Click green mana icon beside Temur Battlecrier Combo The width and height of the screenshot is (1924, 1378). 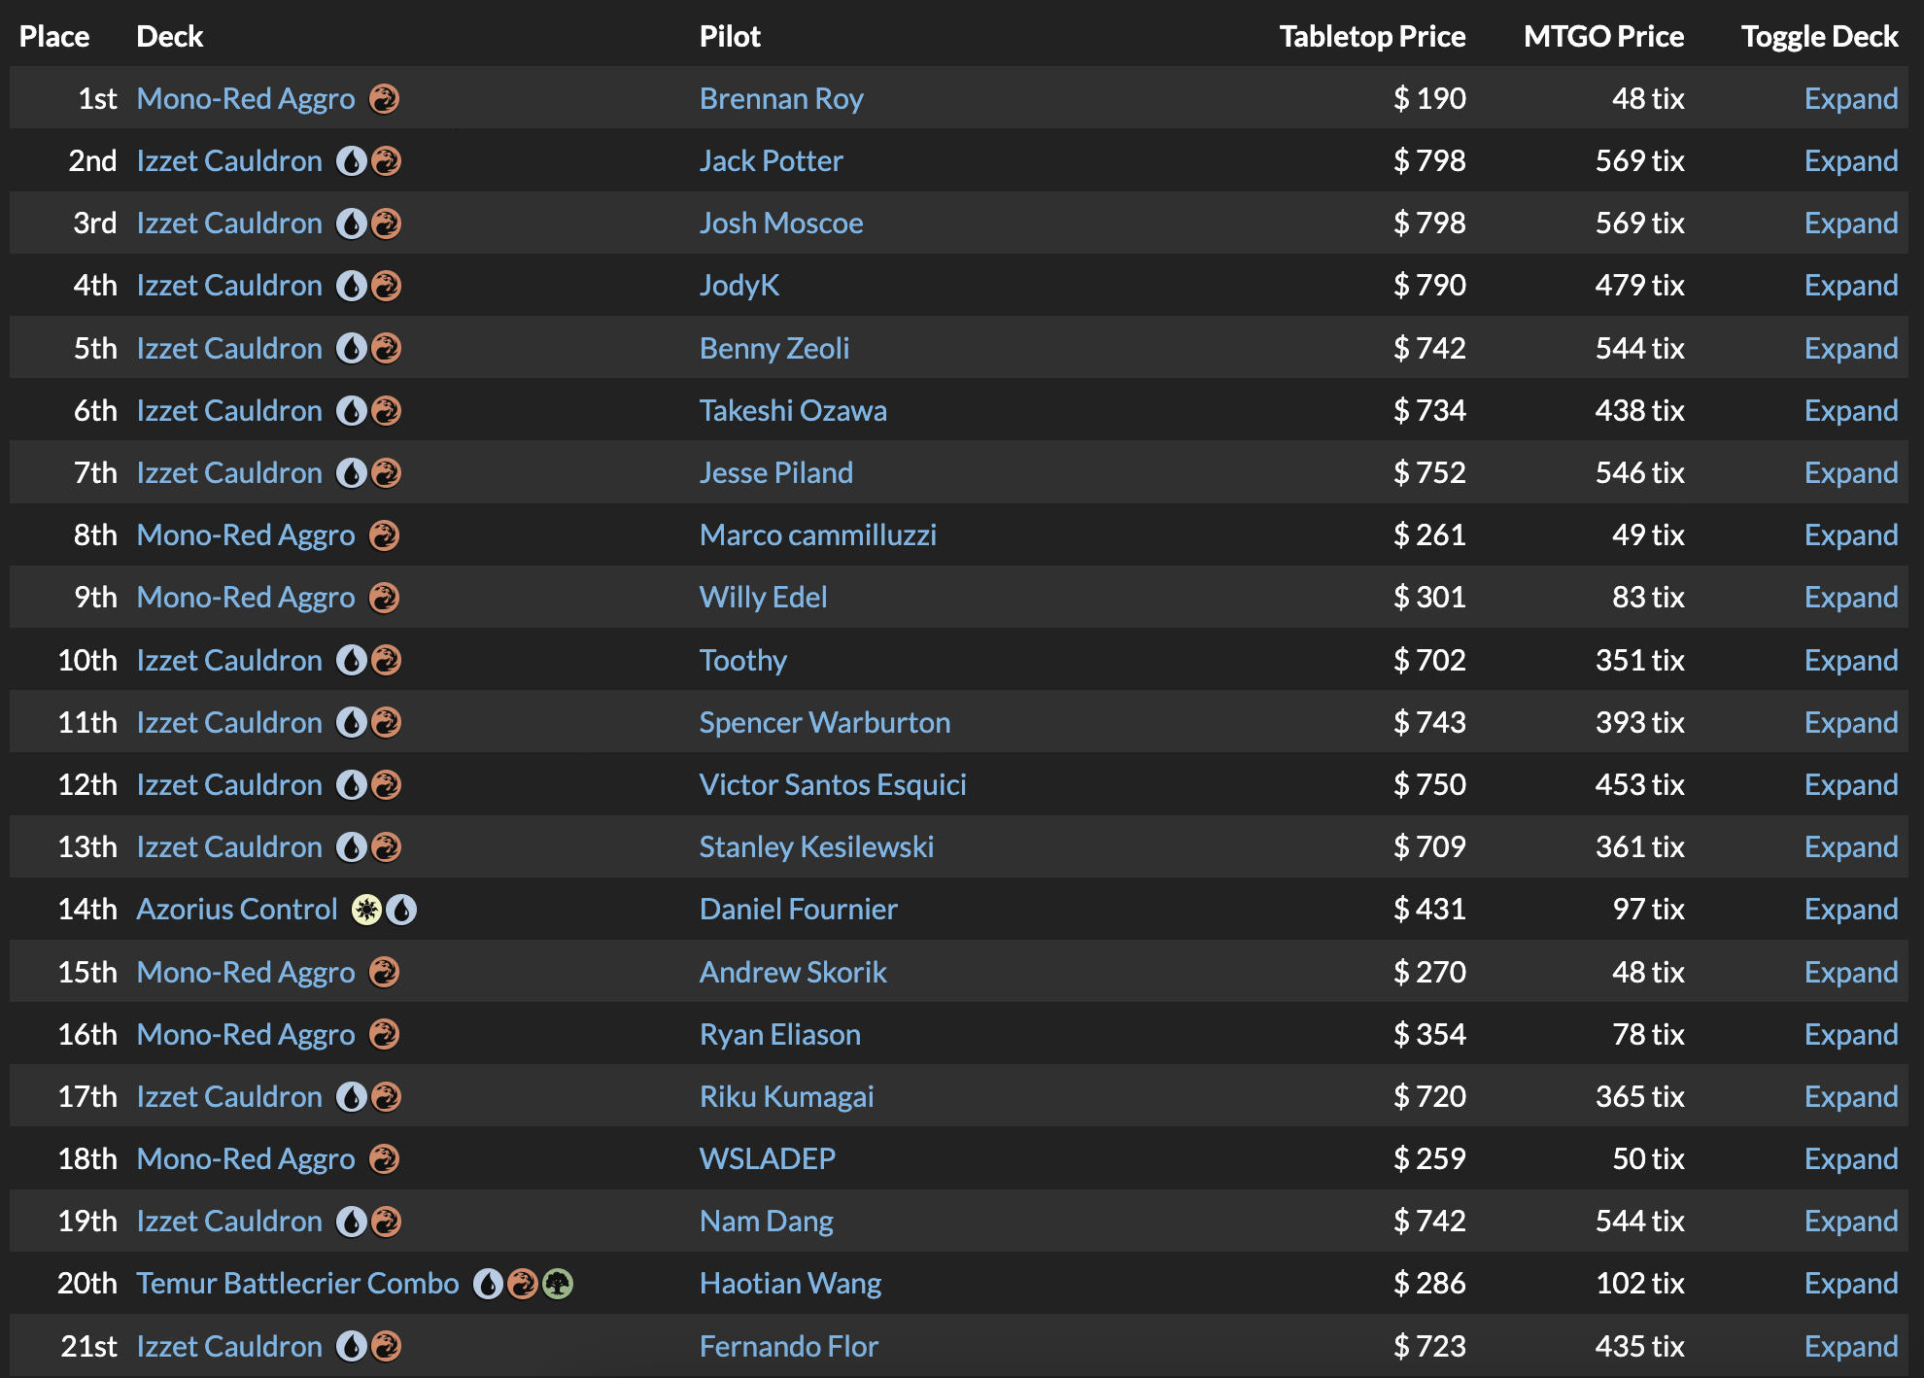pyautogui.click(x=558, y=1284)
